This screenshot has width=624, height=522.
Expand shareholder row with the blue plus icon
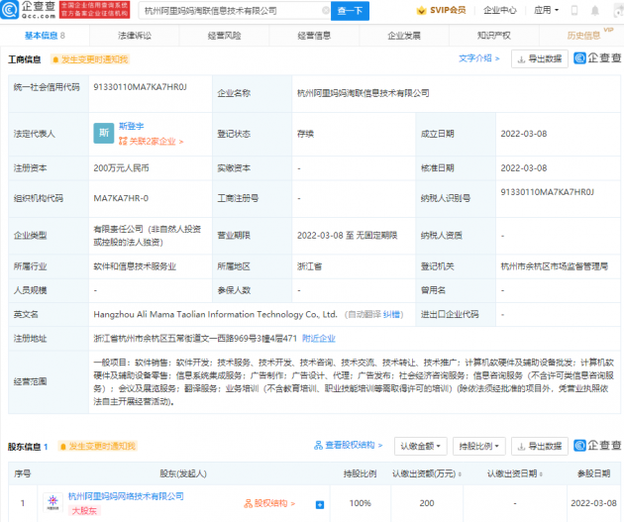pos(320,504)
